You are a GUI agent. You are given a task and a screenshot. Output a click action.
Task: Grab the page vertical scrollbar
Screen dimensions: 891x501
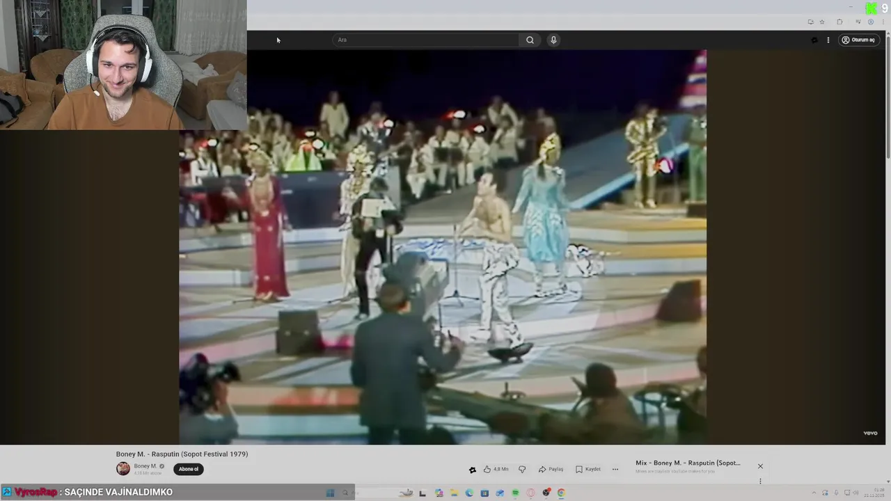pyautogui.click(x=887, y=97)
